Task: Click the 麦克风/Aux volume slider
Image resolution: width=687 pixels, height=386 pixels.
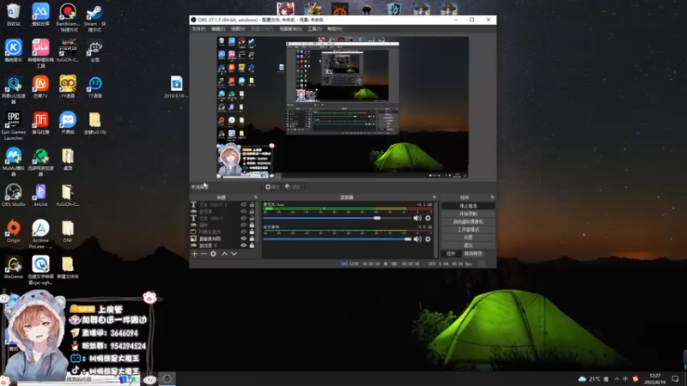Action: click(337, 218)
